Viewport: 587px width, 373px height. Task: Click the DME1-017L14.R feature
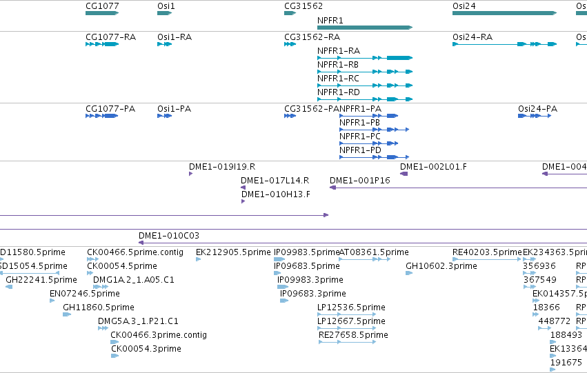243,188
